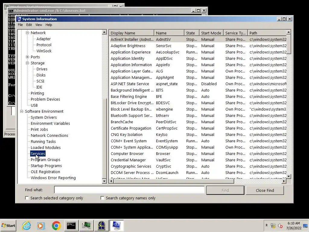The height and width of the screenshot is (232, 309).
Task: Enable Search selected category only checkbox
Action: tap(27, 198)
